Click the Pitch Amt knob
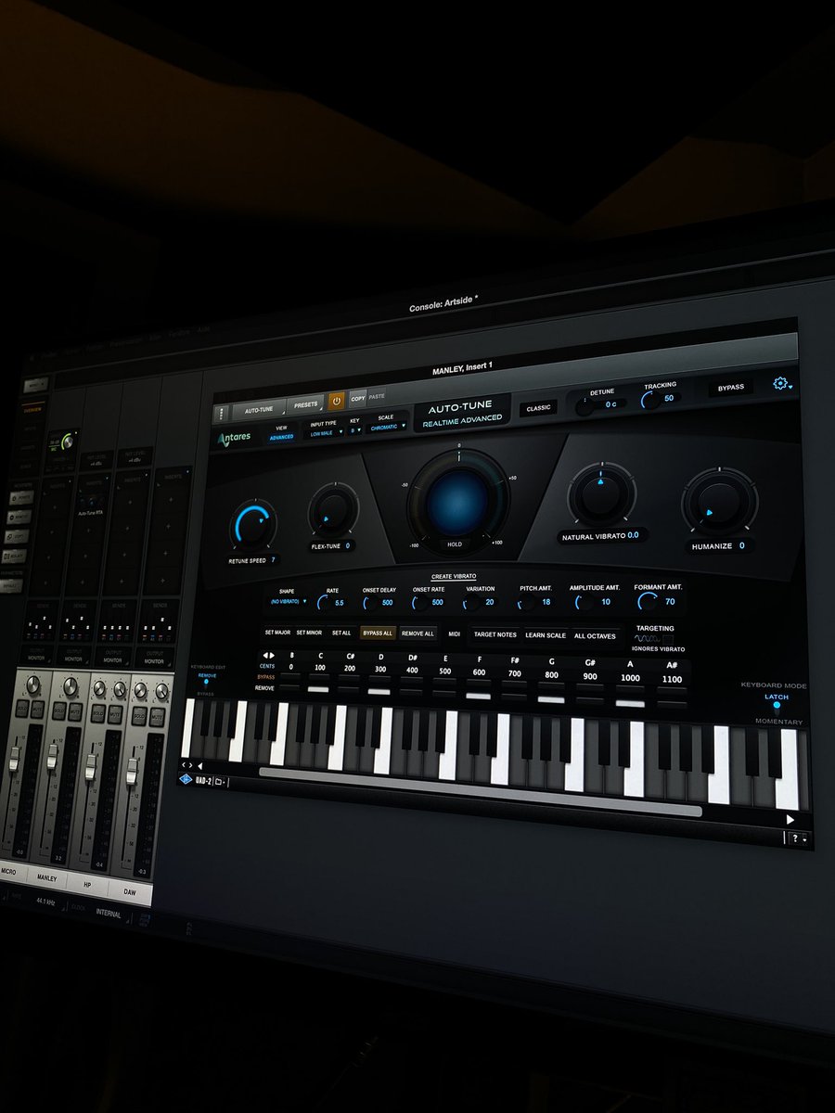 pos(526,602)
